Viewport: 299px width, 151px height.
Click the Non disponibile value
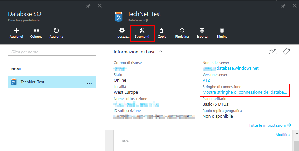point(218,116)
